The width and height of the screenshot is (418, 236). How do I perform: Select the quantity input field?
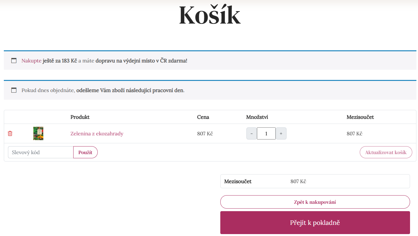tap(266, 133)
